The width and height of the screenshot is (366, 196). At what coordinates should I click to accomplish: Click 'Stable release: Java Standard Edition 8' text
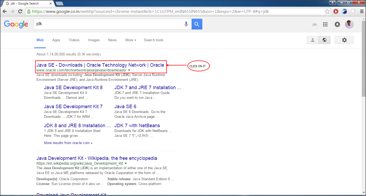coord(141,179)
